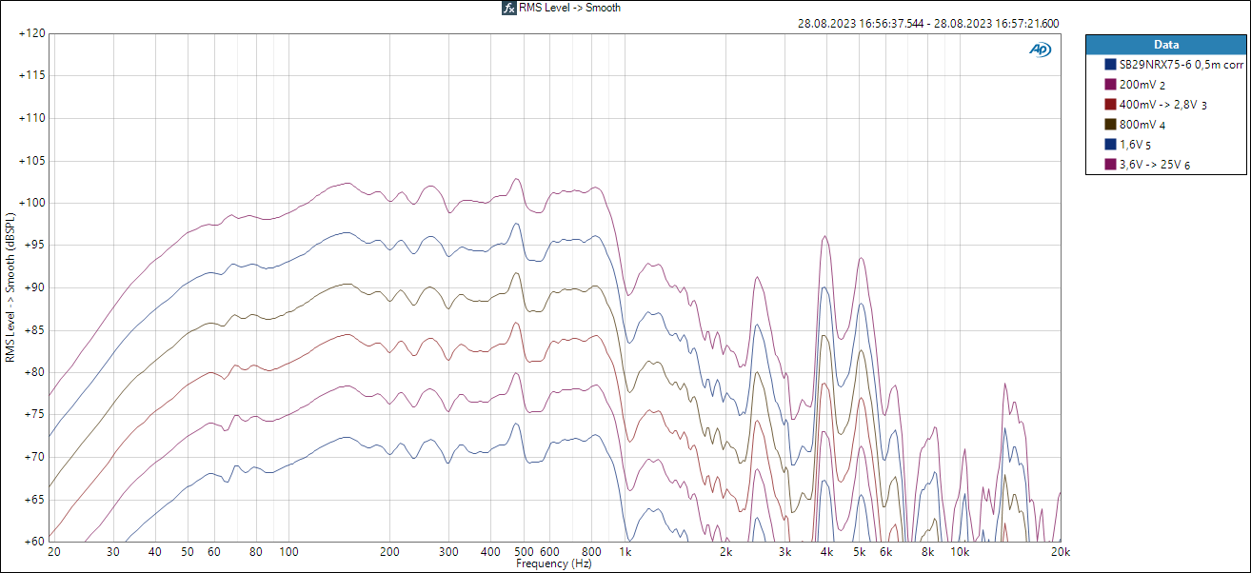This screenshot has height=573, width=1251.
Task: Click the 'Data' legend header
Action: coord(1166,45)
